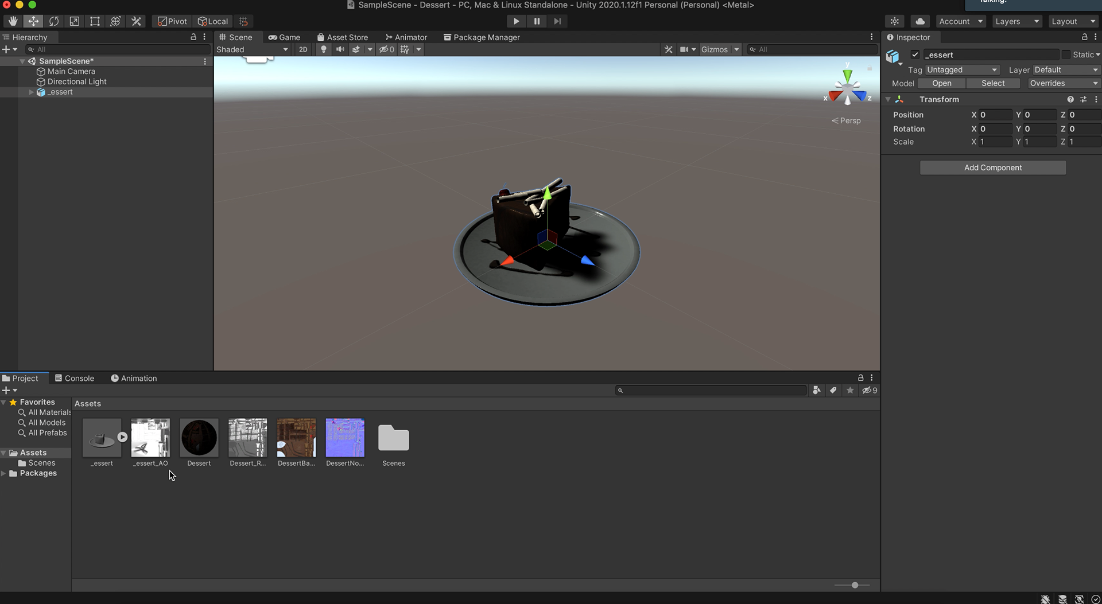Open the Shaded draw mode dropdown
This screenshot has width=1102, height=604.
(252, 49)
